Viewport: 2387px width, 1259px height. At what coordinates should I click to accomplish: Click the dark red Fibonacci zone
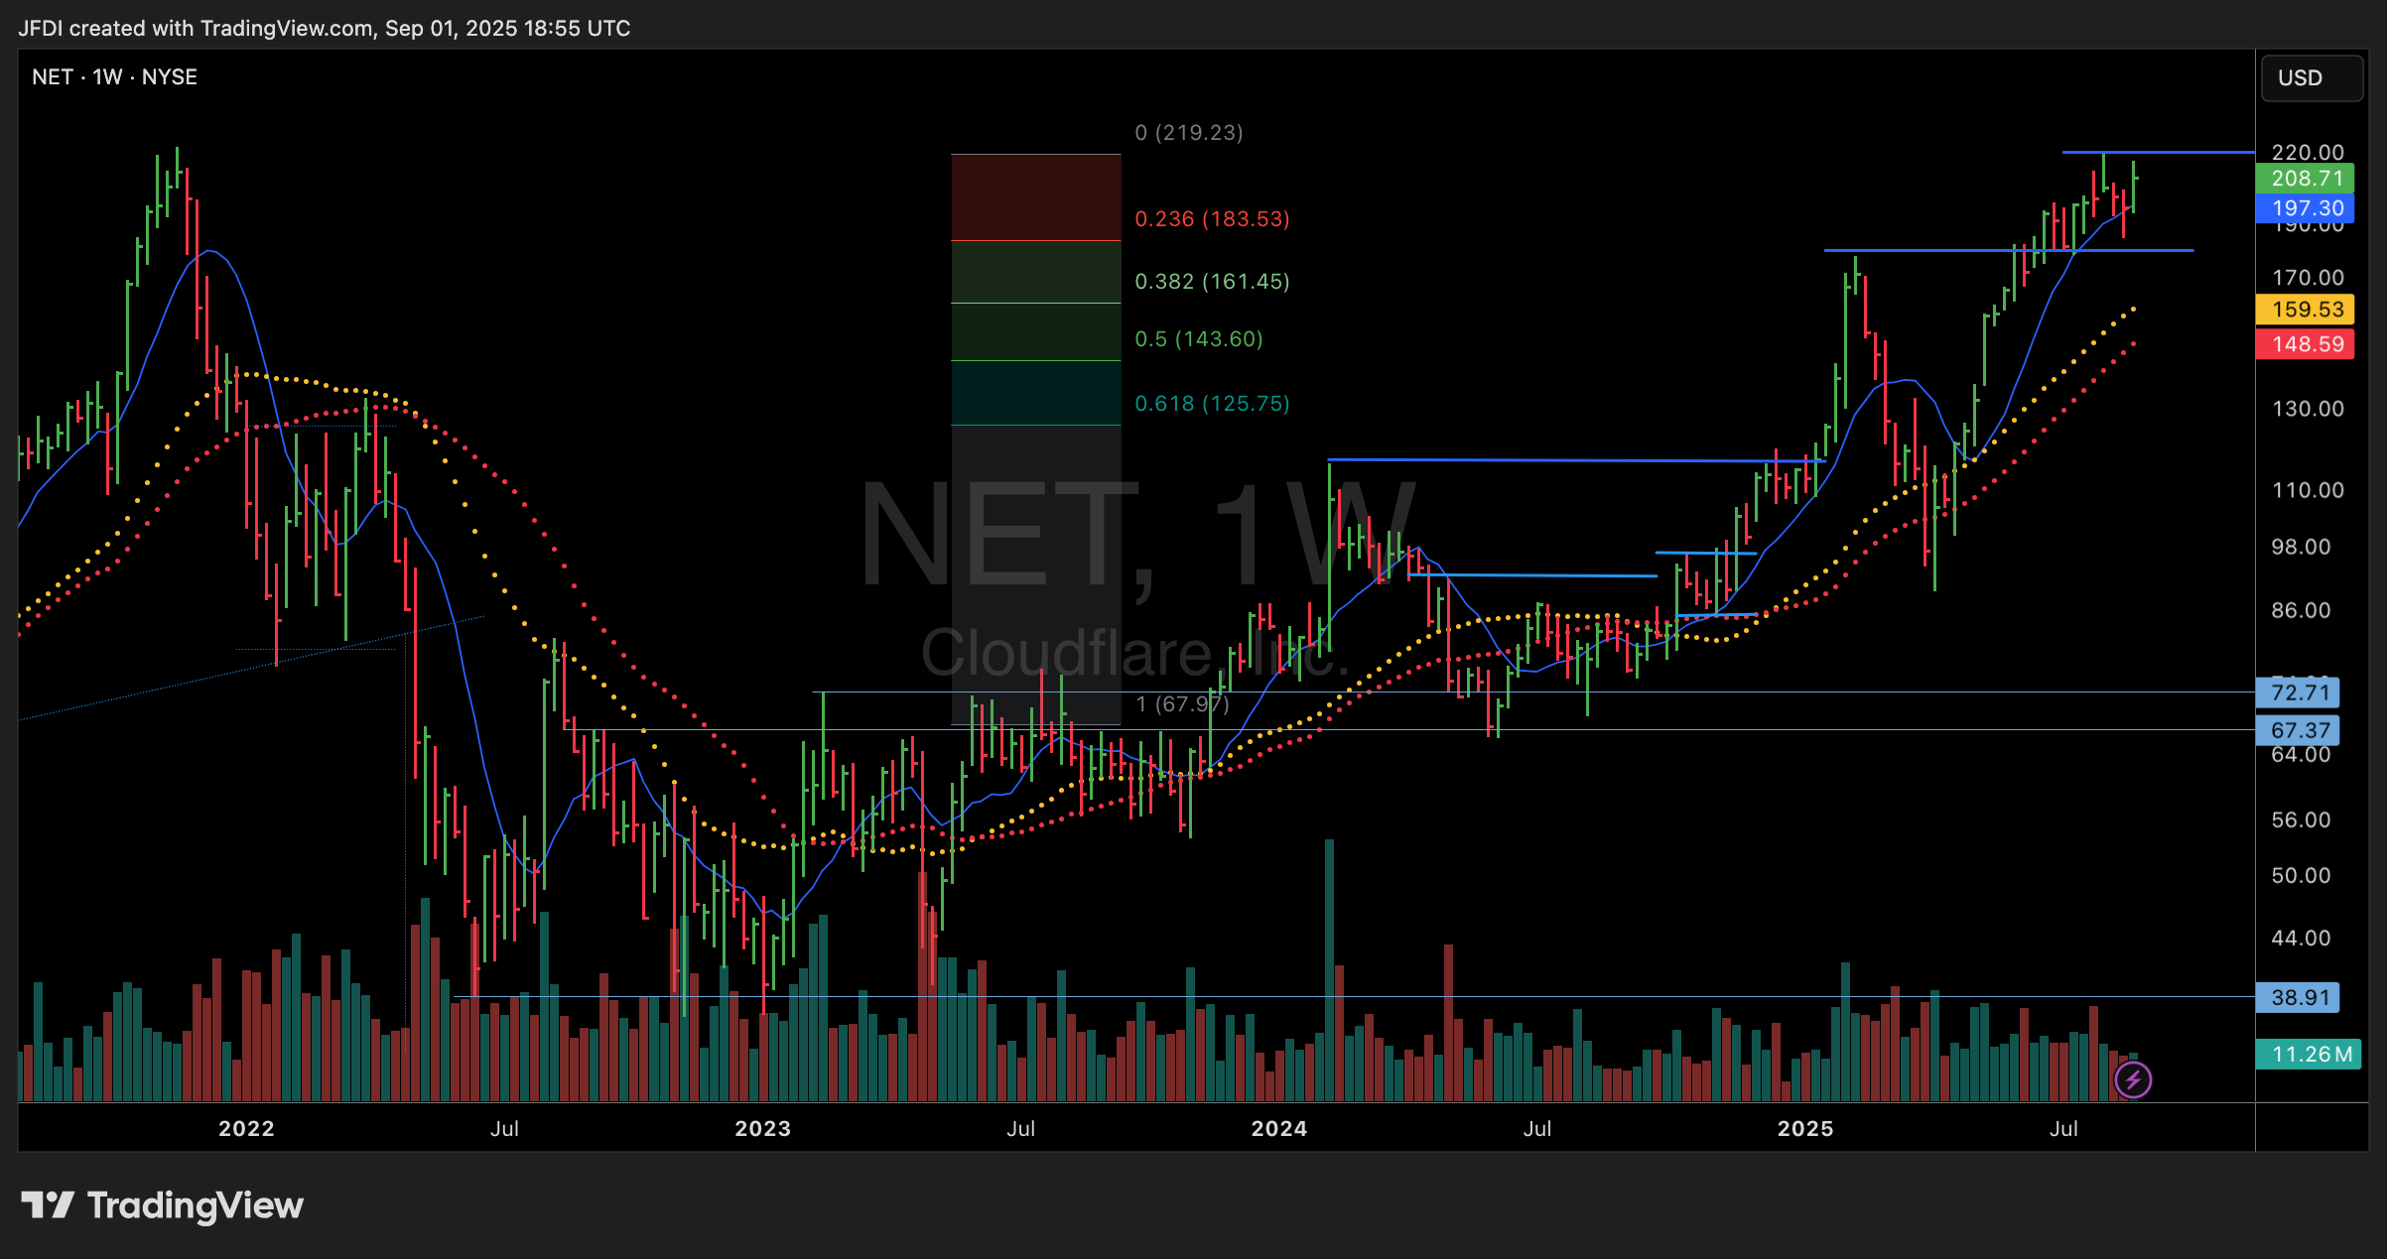tap(1035, 196)
